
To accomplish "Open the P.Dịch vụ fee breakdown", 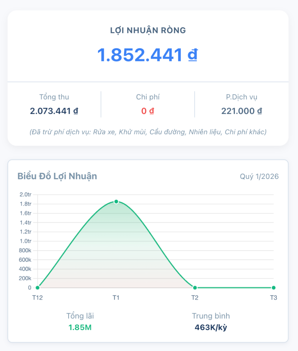I will click(x=242, y=105).
